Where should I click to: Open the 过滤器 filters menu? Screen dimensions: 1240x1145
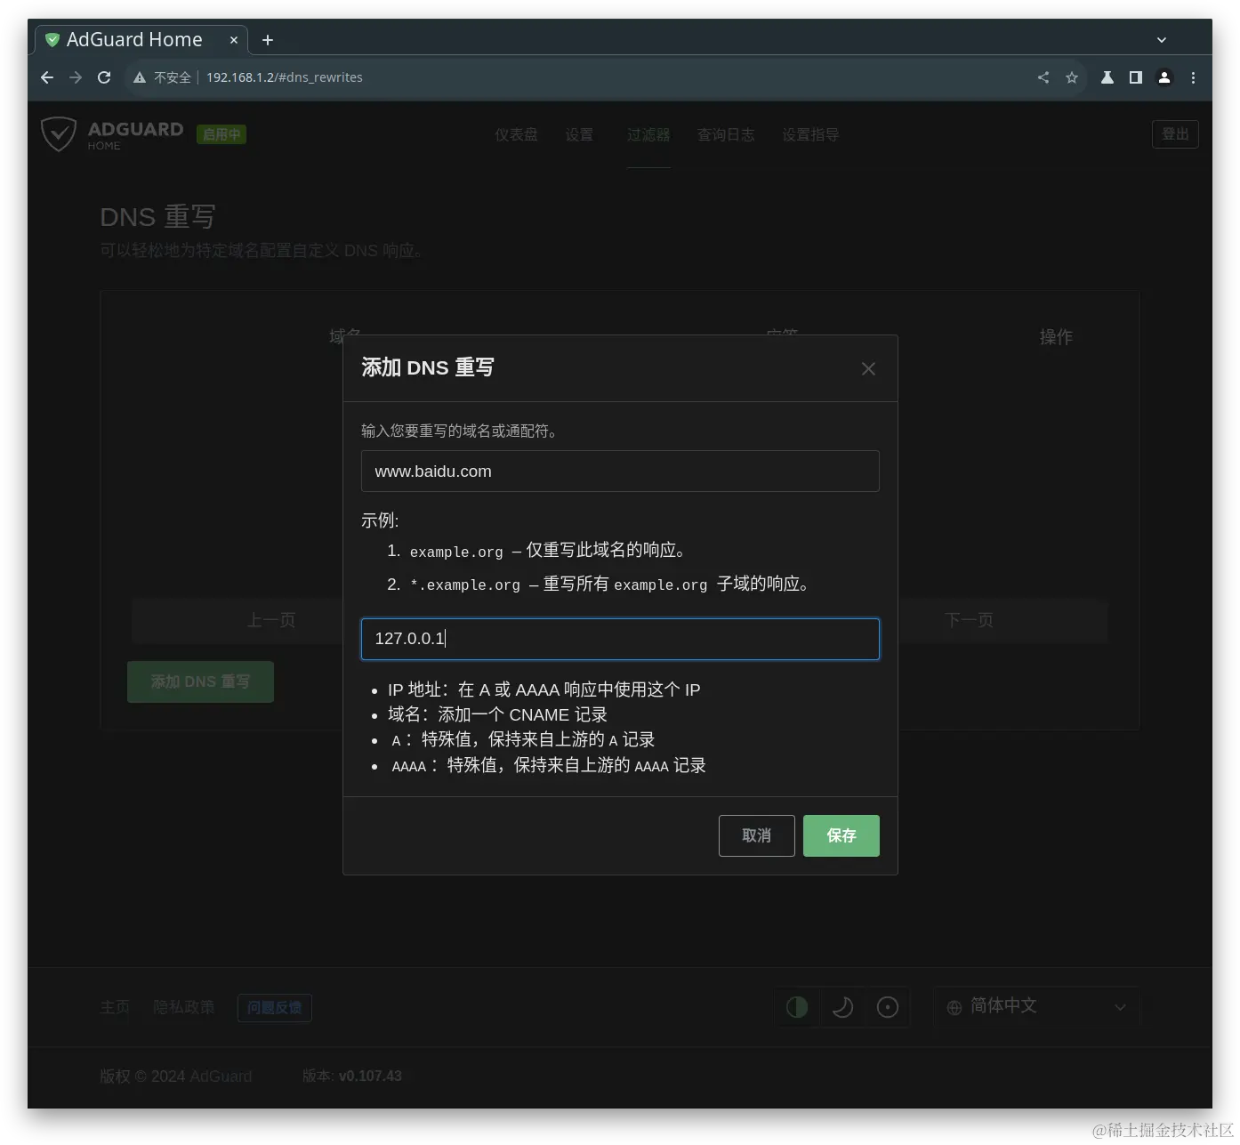[x=648, y=134]
